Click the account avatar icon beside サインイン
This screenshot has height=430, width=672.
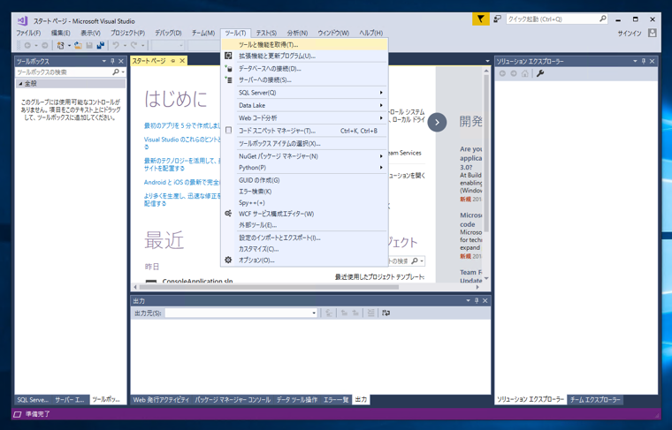point(652,33)
